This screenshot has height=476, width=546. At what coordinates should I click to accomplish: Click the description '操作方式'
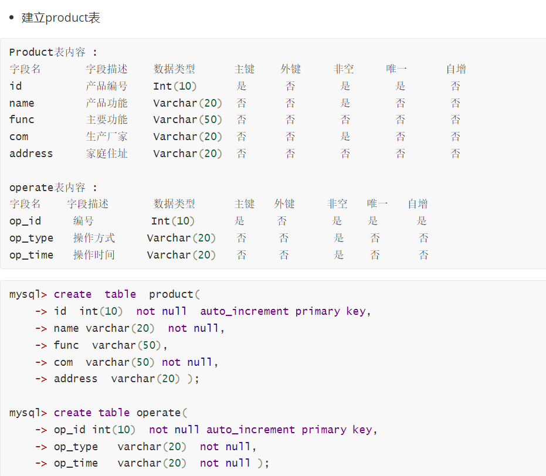tap(94, 239)
